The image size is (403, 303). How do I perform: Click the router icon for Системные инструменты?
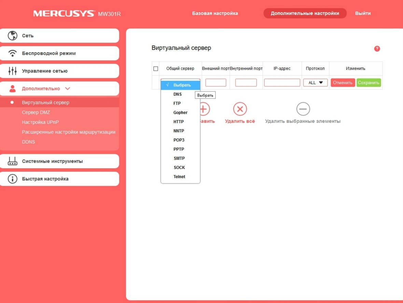(13, 161)
